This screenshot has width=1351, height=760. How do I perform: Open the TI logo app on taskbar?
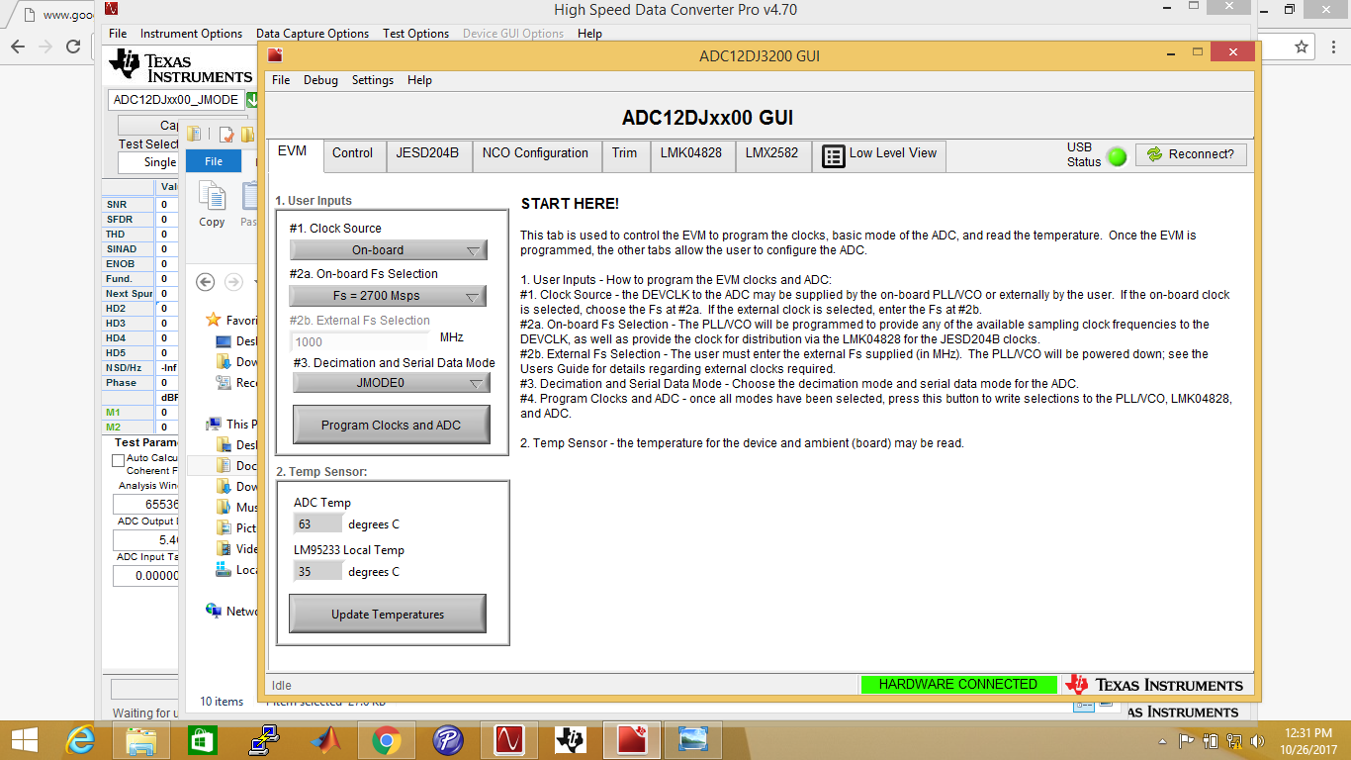(x=570, y=740)
